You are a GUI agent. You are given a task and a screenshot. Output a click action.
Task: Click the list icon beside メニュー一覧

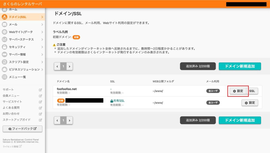click(4, 77)
